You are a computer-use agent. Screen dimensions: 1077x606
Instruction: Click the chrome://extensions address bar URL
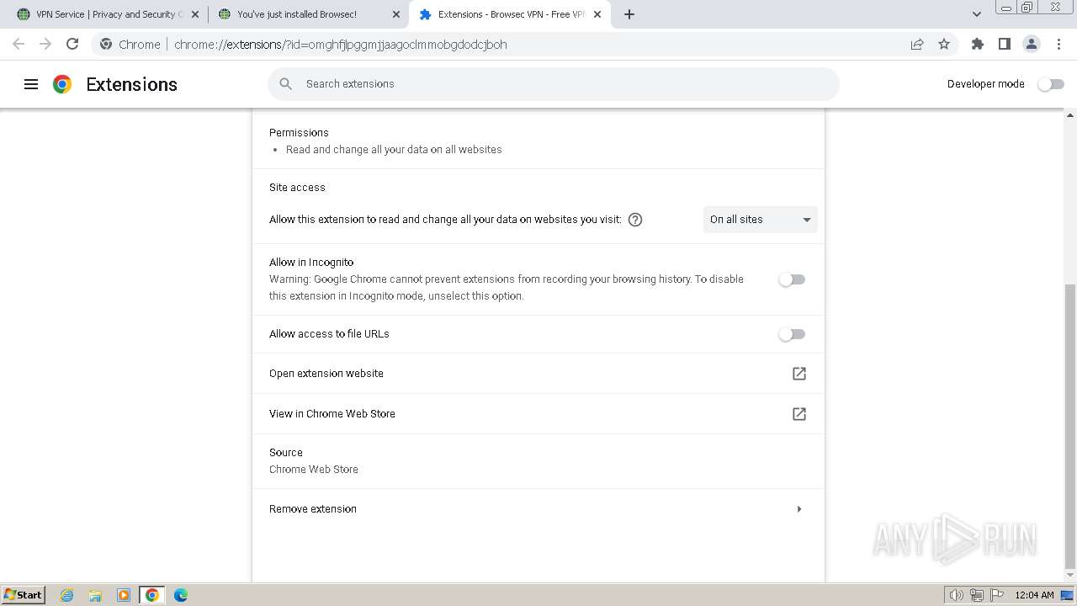point(341,45)
